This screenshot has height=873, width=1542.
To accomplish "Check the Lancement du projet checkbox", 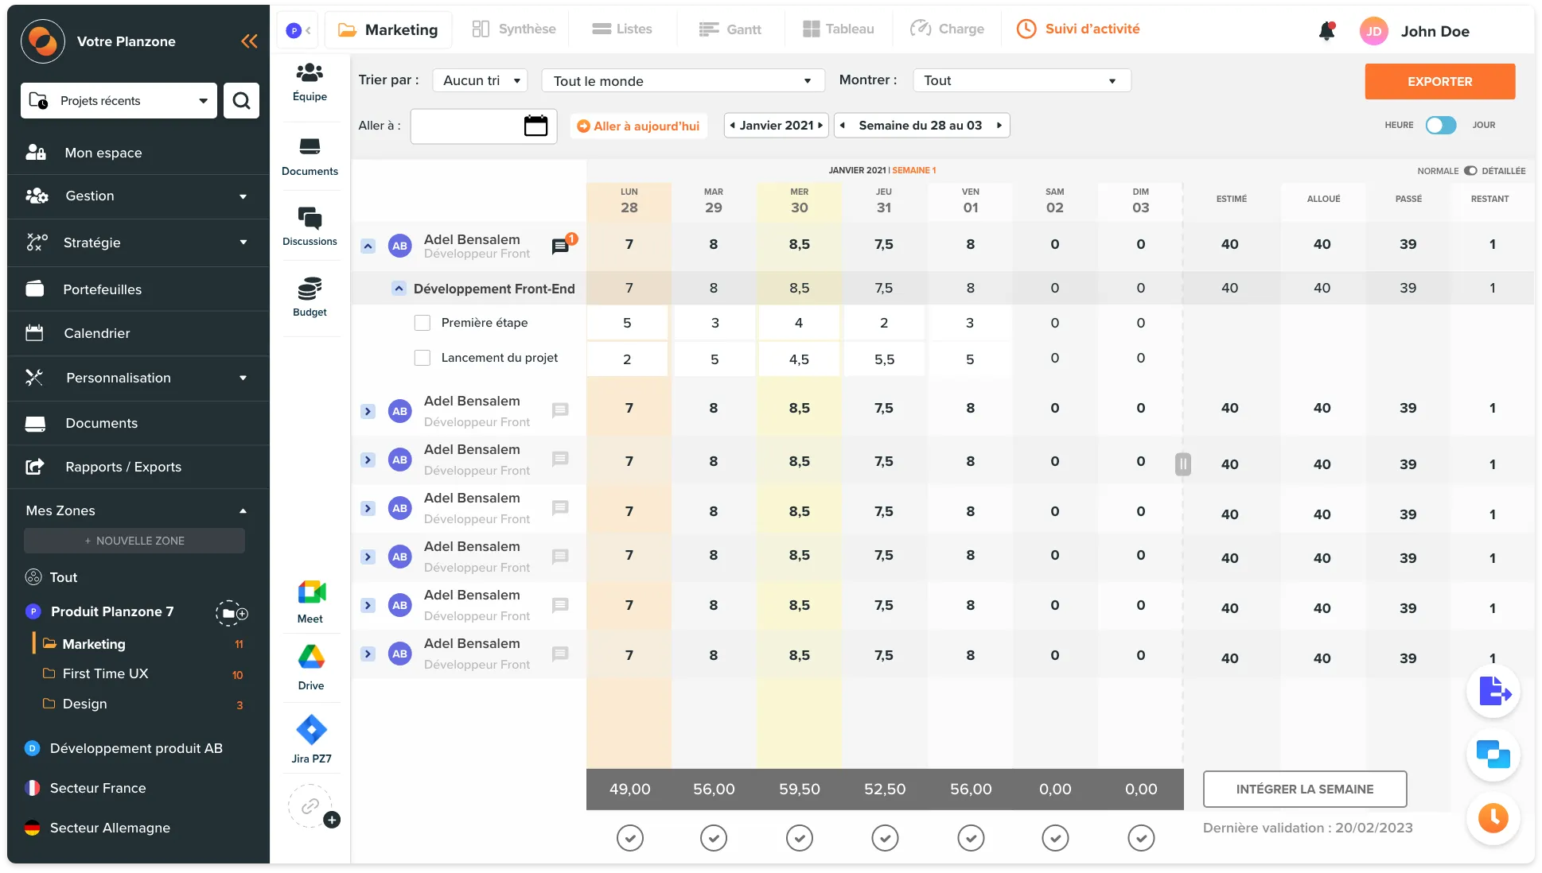I will [422, 358].
